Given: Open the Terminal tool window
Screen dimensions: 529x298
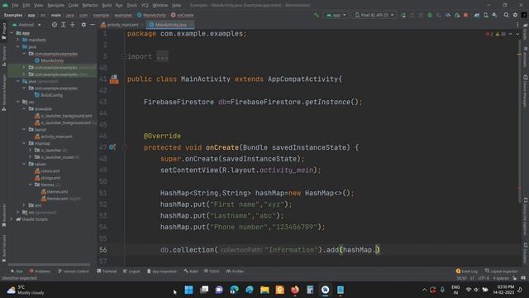Looking at the screenshot, I should 107,272.
